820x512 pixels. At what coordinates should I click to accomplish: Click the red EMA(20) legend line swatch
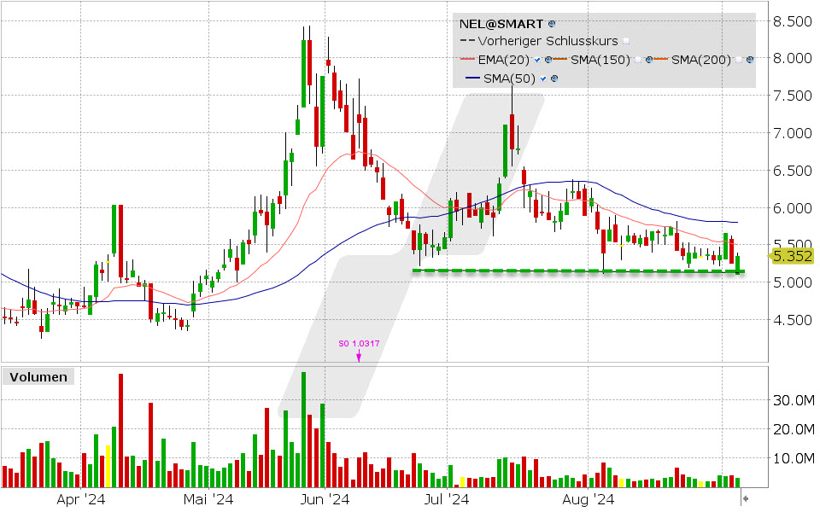[x=467, y=59]
